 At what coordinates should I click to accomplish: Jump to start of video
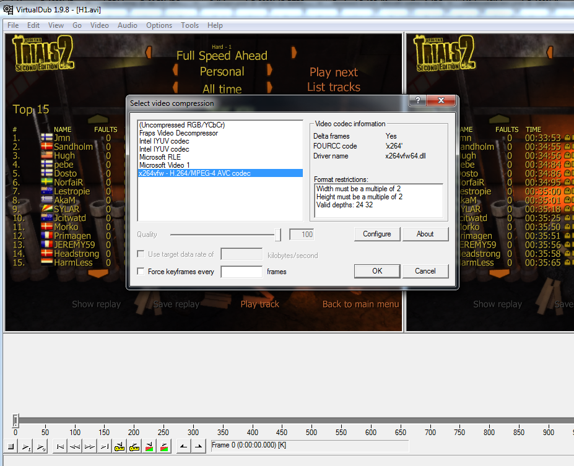tap(60, 446)
